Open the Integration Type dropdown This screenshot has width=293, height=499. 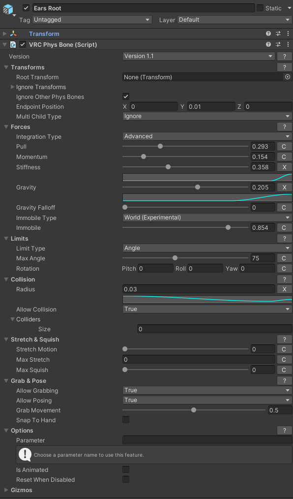click(207, 136)
